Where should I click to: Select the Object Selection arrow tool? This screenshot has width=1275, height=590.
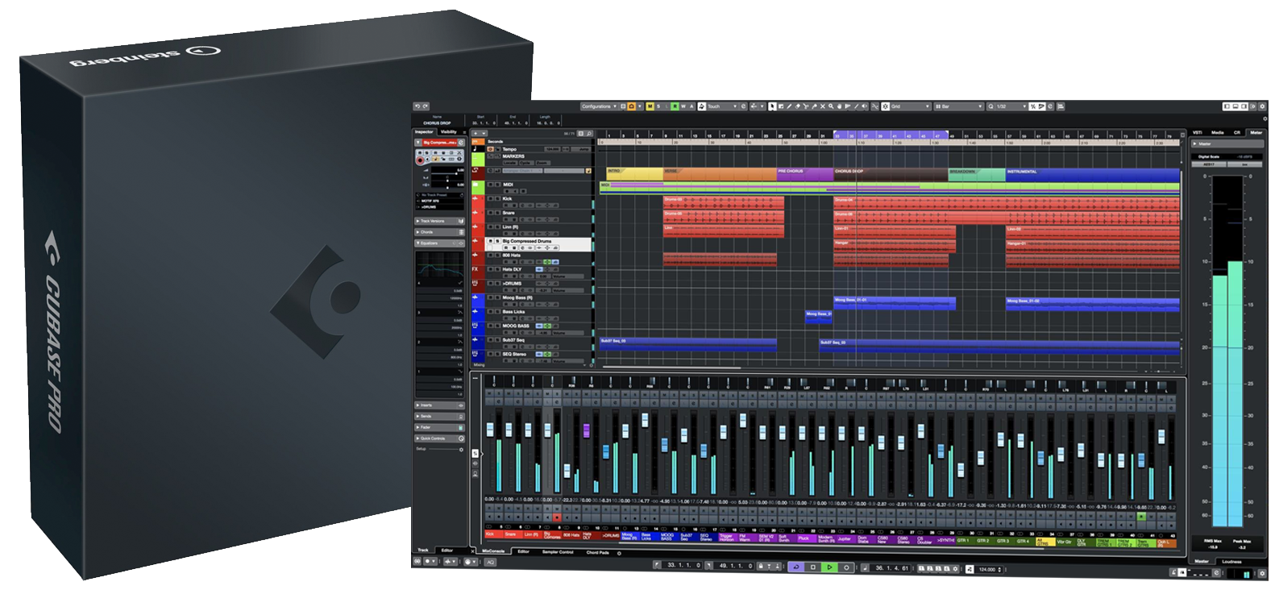(x=772, y=106)
